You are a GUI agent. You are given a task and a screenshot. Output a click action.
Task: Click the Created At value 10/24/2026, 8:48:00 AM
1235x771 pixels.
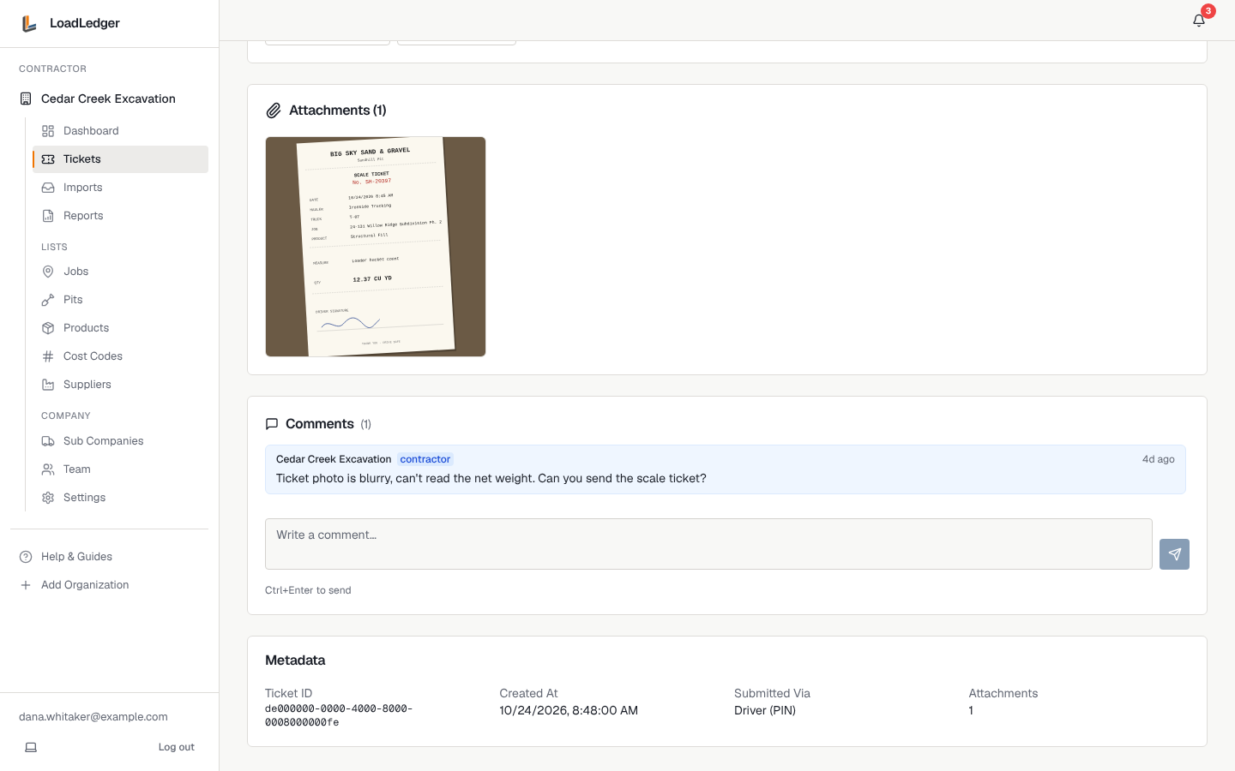569,710
